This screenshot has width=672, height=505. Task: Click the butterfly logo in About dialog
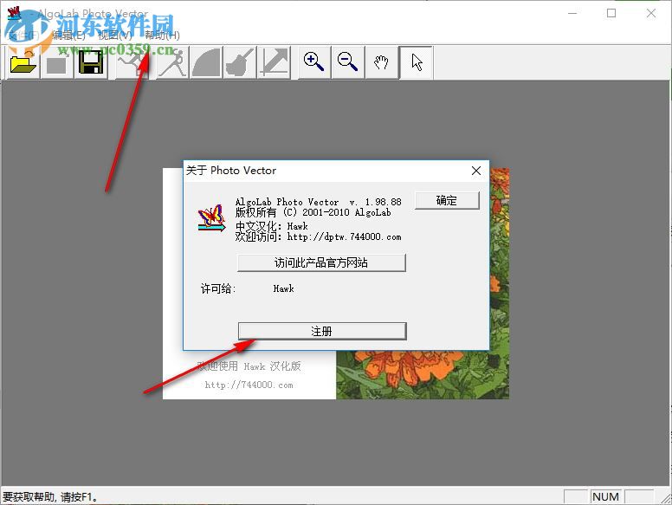(x=211, y=217)
